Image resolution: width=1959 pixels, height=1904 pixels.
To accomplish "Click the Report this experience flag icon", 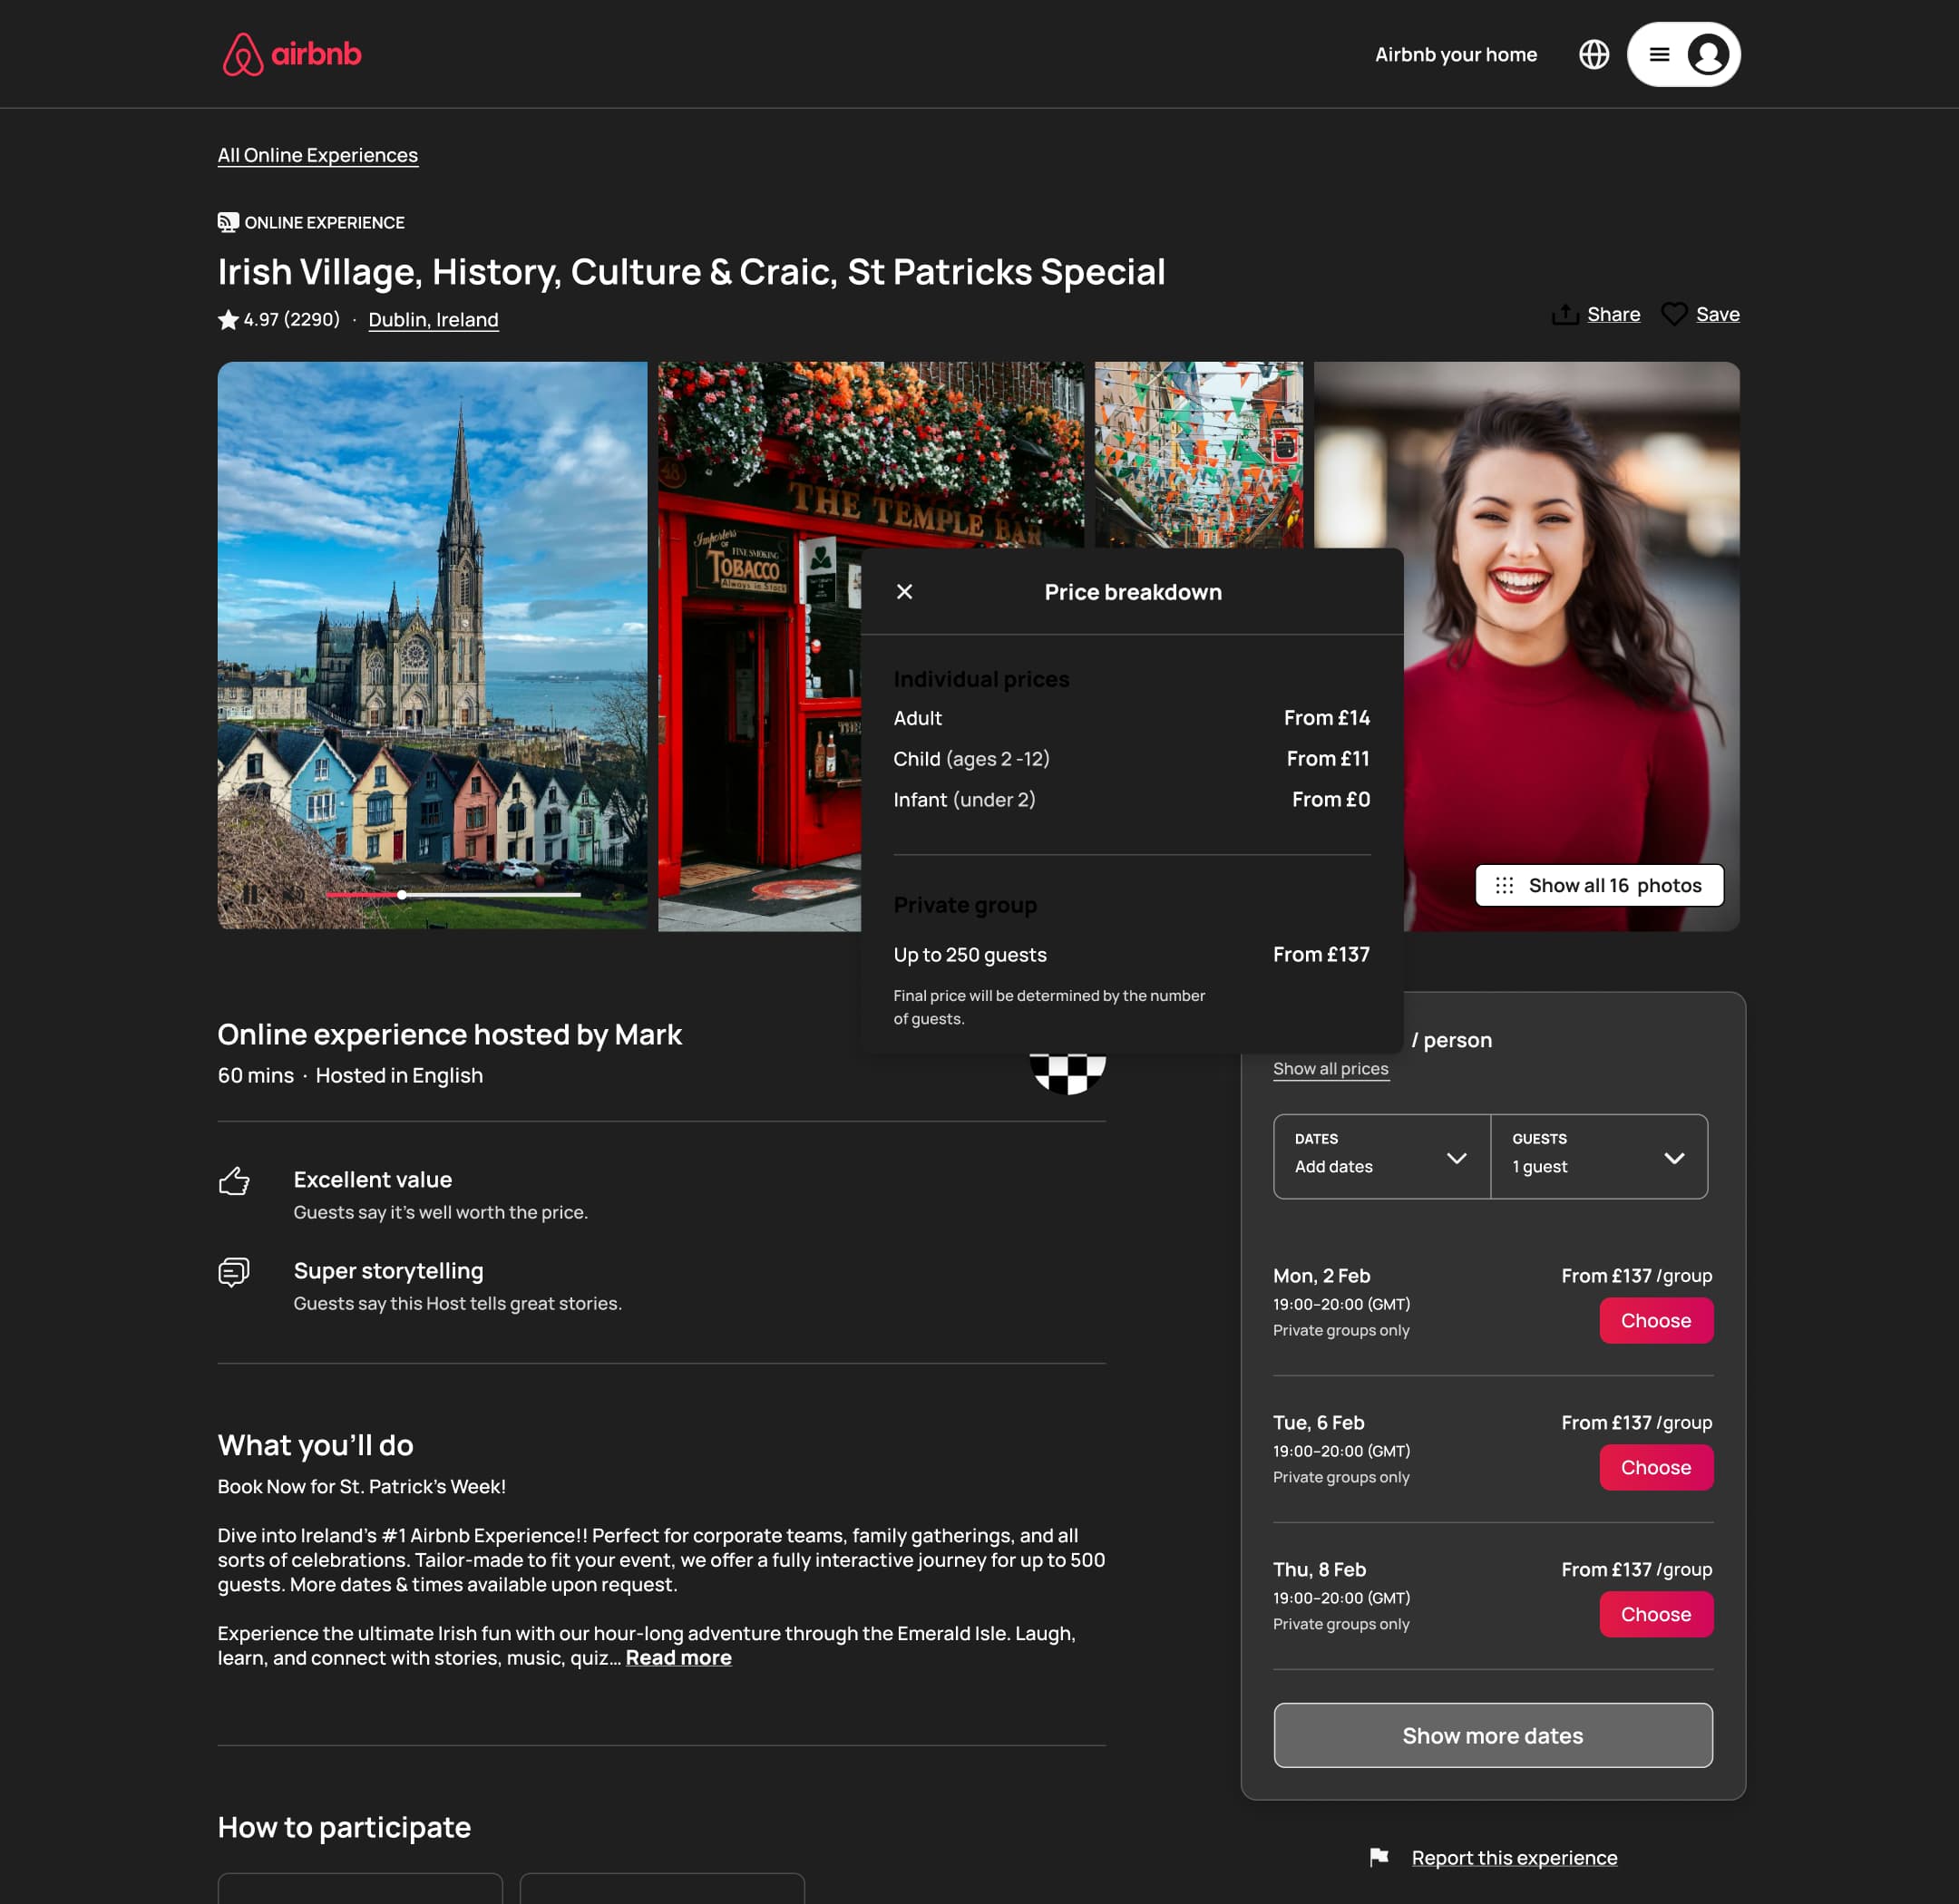I will [x=1379, y=1857].
